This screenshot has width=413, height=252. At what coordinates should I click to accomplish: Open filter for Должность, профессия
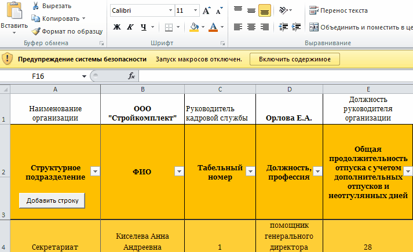coord(317,171)
